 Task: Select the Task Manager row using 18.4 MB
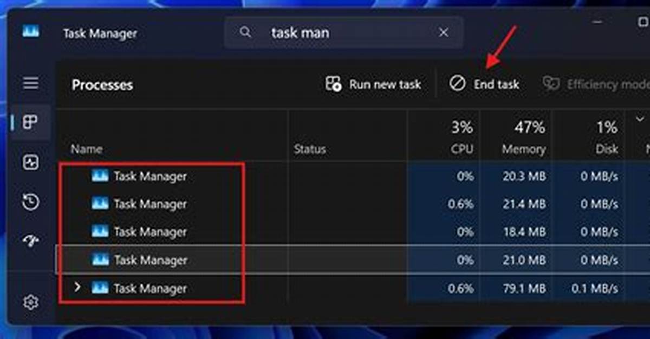coord(352,232)
